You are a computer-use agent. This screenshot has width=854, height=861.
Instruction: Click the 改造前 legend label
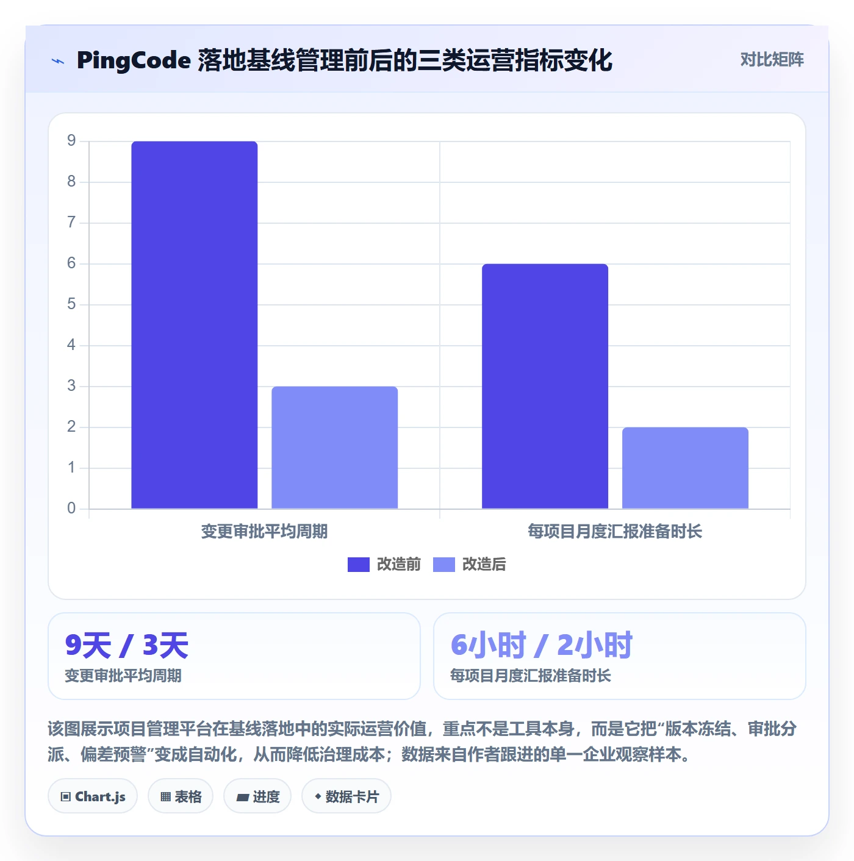click(399, 565)
